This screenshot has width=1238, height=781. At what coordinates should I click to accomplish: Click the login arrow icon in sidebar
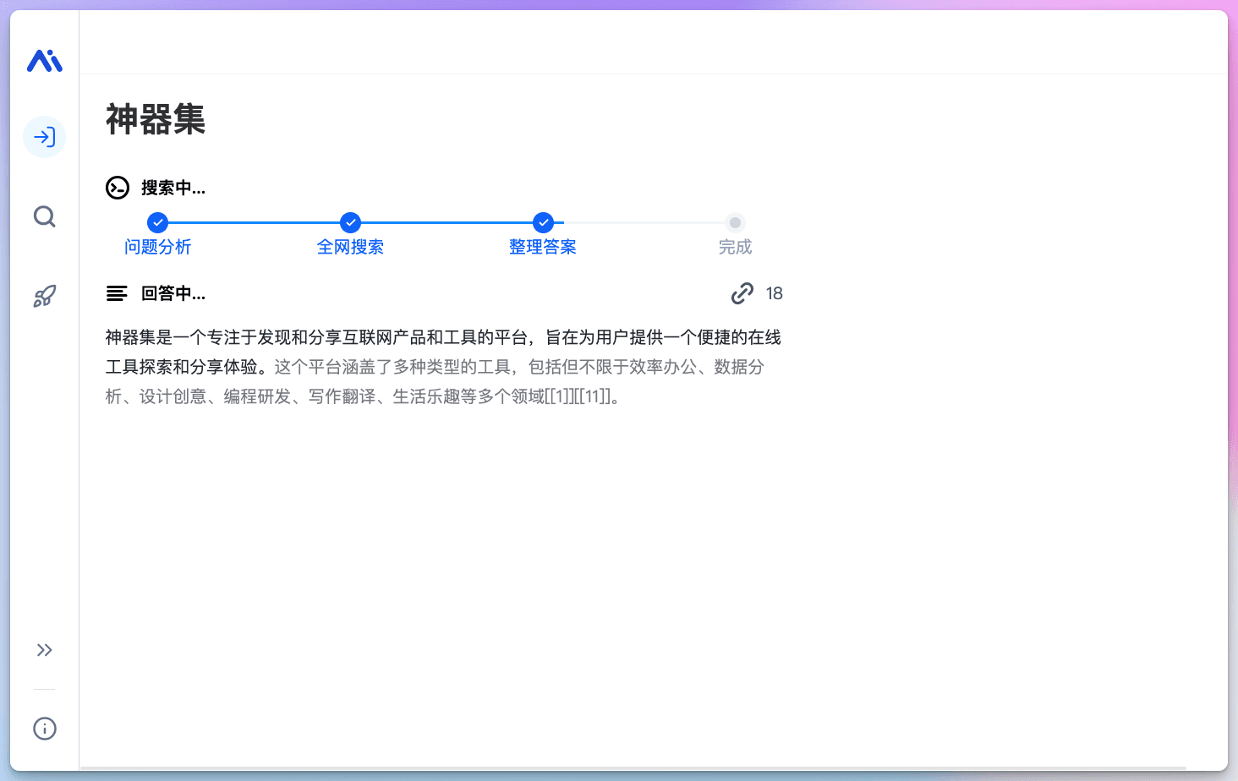pyautogui.click(x=45, y=137)
